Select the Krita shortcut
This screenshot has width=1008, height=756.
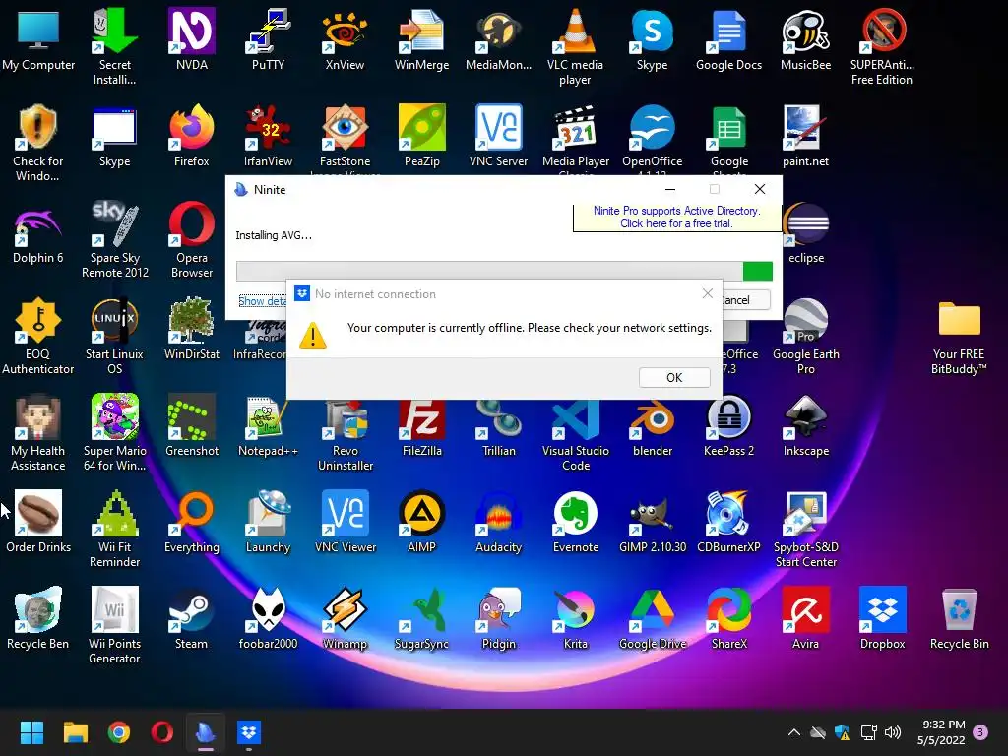pos(575,617)
